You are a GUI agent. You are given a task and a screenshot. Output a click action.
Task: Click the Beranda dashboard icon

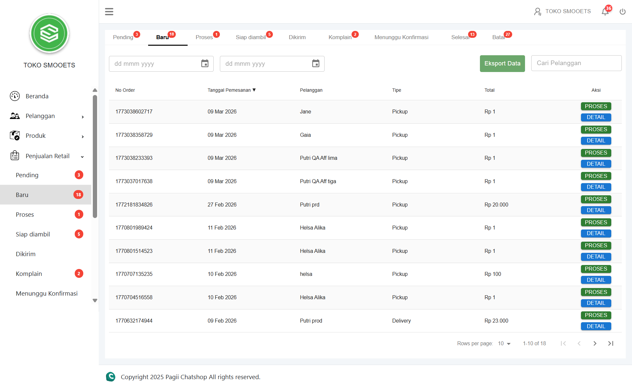tap(15, 96)
